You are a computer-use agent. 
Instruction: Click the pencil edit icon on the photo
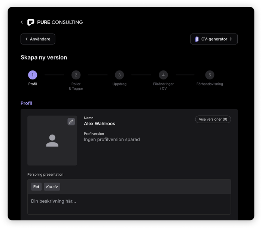[71, 121]
